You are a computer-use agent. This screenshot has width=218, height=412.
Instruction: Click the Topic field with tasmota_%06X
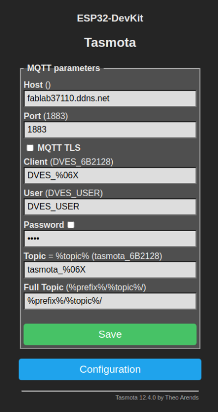tap(110, 270)
